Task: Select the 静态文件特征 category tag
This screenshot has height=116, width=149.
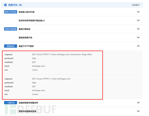Action: pos(10,12)
